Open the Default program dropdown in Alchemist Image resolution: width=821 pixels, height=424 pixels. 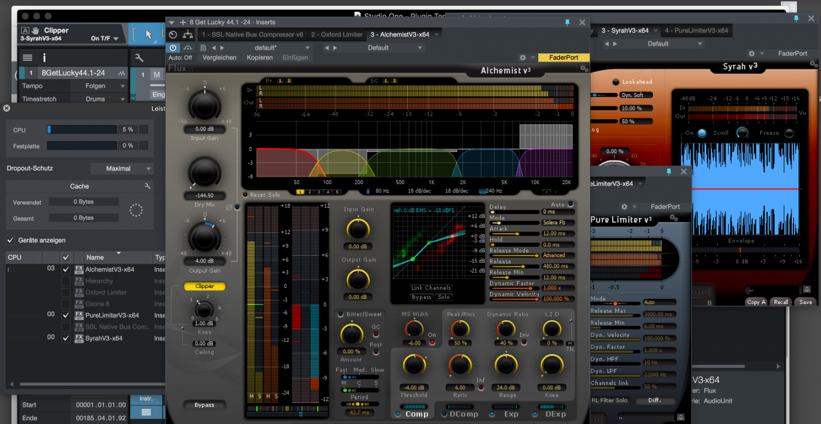tap(383, 47)
